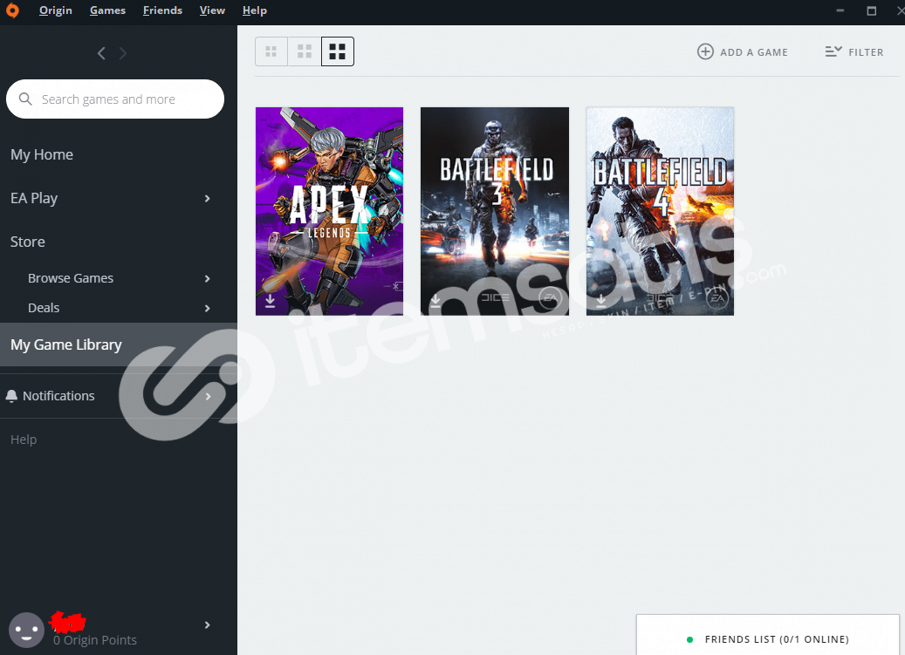The height and width of the screenshot is (655, 905).
Task: Select the Battlefield 3 game tile
Action: pyautogui.click(x=495, y=211)
